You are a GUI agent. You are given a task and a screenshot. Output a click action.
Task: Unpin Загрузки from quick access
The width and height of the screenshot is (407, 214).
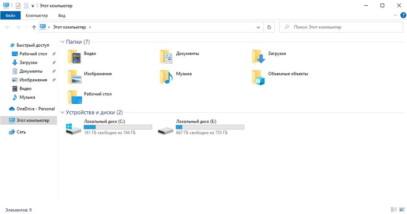click(x=54, y=63)
